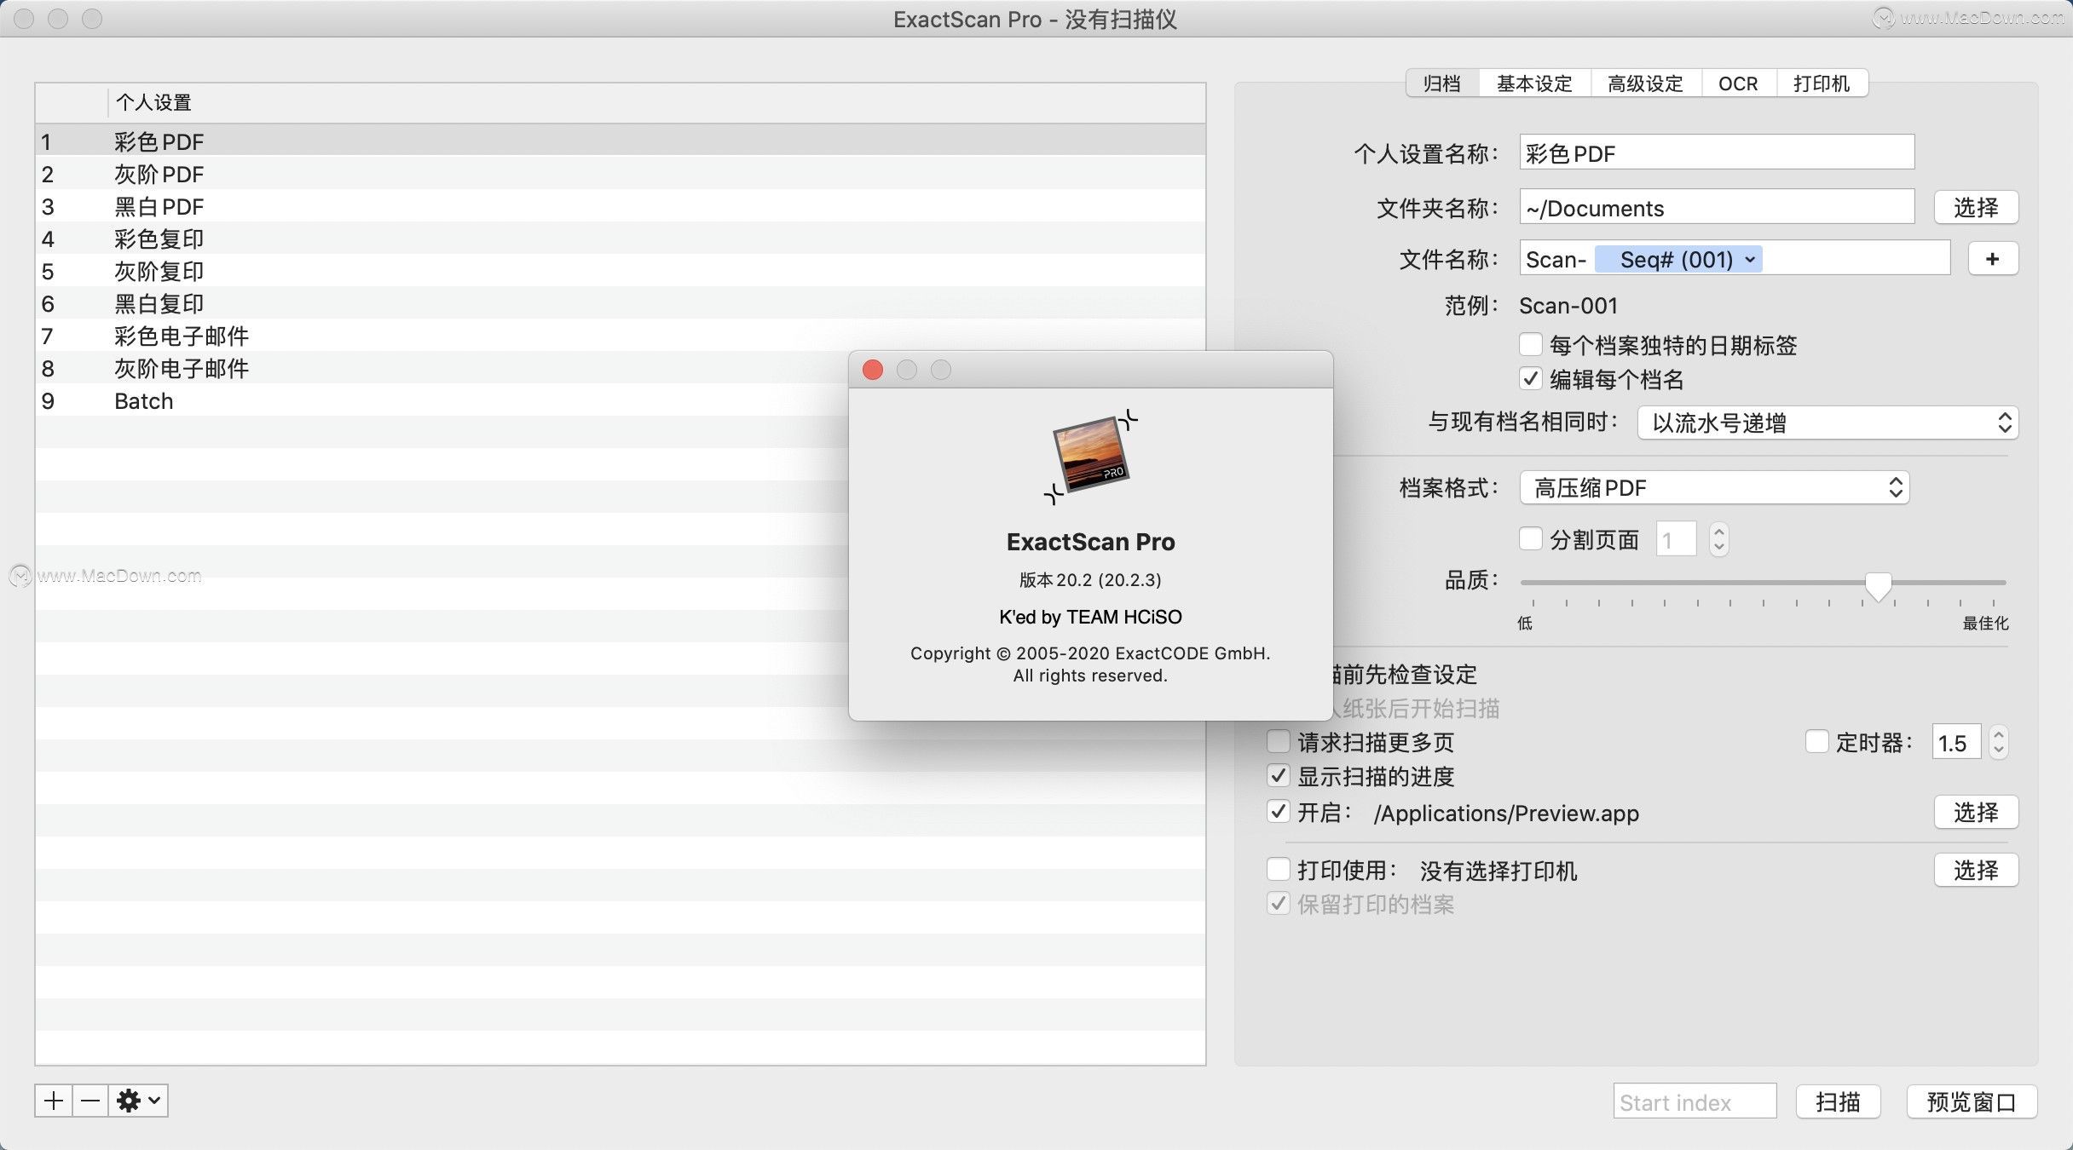Select the 彩色电子邮件 profile row
This screenshot has width=2073, height=1150.
tap(621, 336)
